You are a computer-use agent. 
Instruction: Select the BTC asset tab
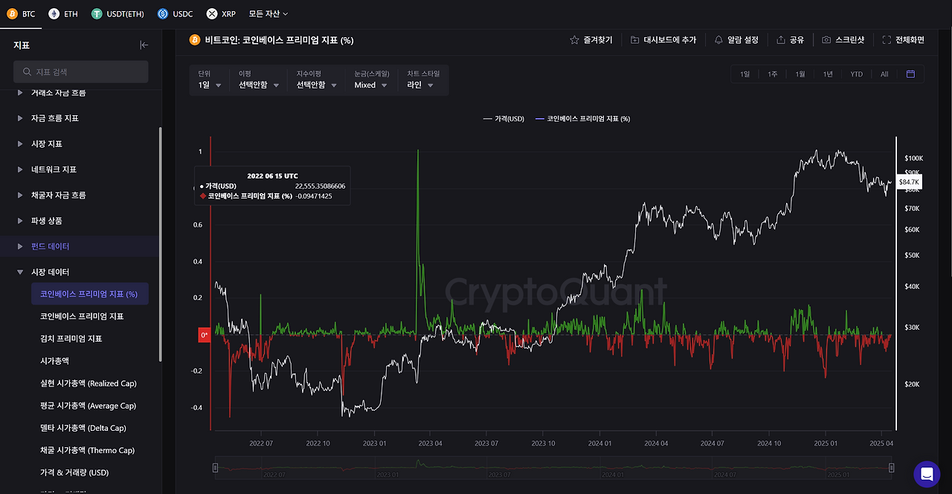(x=21, y=13)
